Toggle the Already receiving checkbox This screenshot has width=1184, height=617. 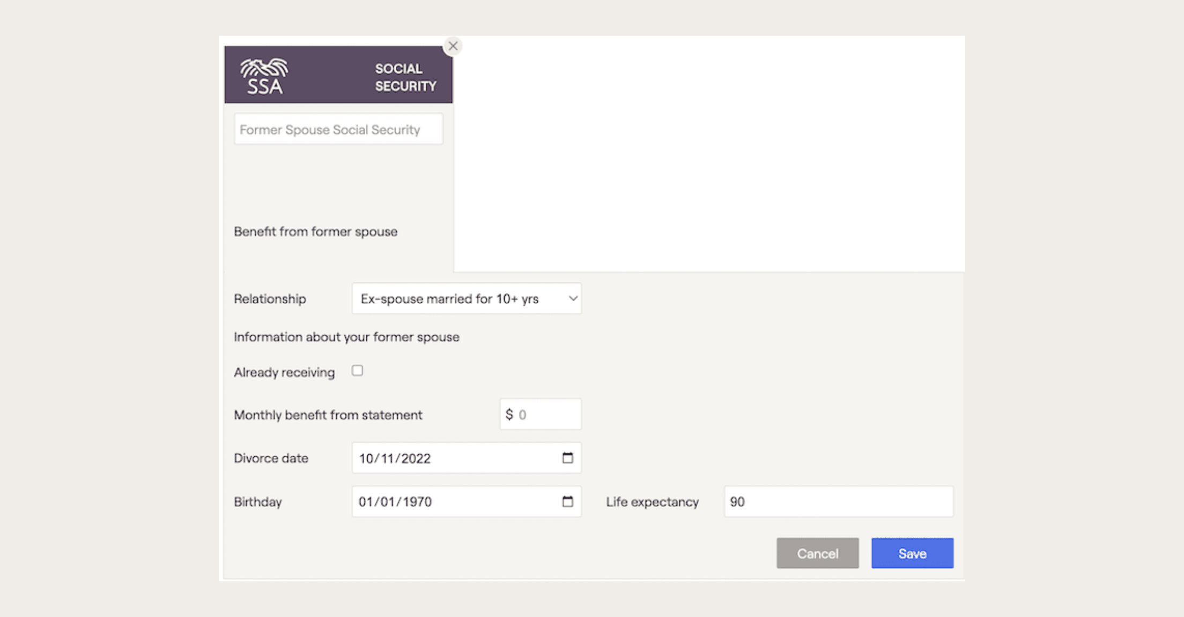357,371
